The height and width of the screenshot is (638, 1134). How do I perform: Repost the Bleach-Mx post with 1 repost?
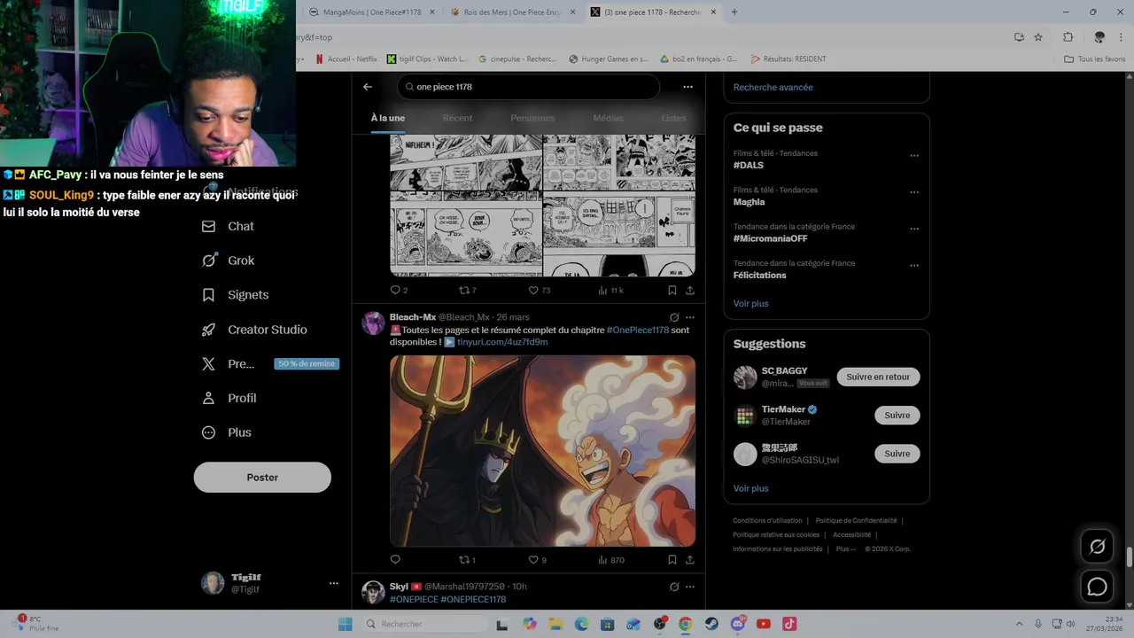click(467, 560)
